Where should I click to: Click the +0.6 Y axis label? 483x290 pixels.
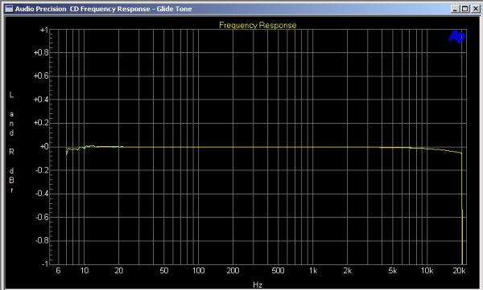(41, 76)
